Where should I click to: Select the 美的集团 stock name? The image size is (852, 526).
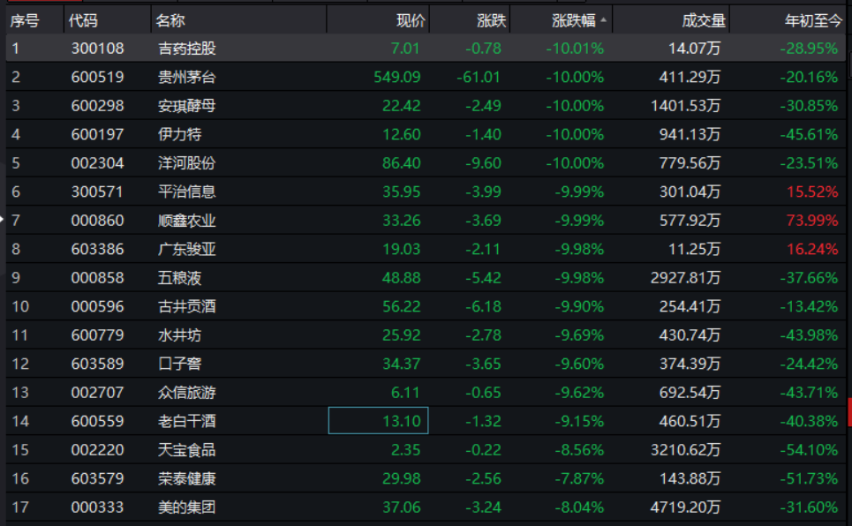click(x=187, y=507)
